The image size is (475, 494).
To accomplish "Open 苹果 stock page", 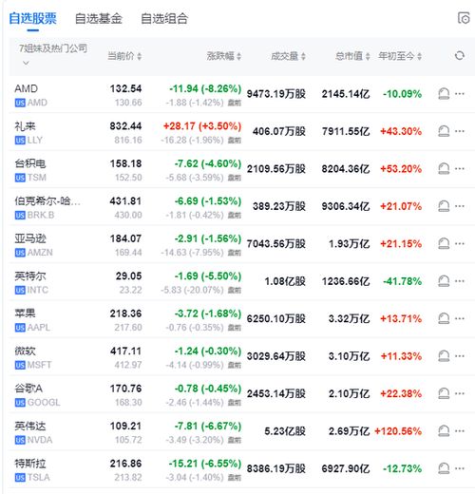I will [x=25, y=313].
